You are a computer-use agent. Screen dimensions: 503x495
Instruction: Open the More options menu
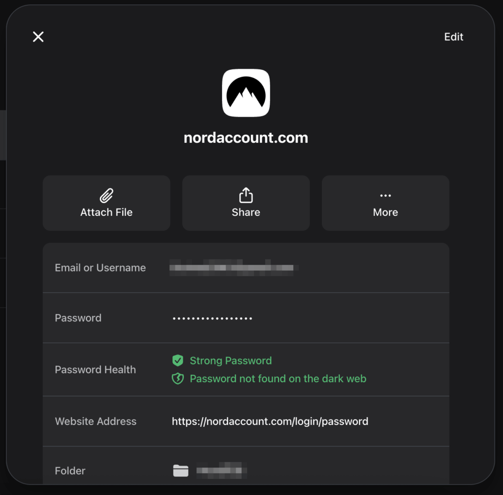[x=386, y=203]
